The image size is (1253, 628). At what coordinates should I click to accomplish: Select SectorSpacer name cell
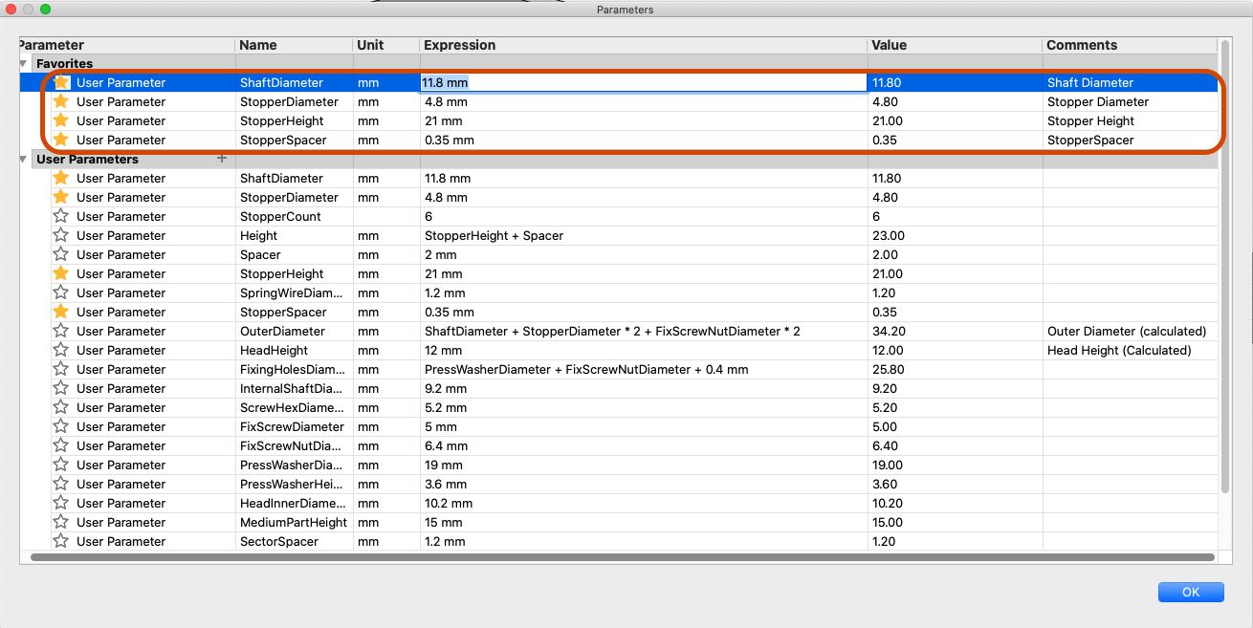click(294, 541)
